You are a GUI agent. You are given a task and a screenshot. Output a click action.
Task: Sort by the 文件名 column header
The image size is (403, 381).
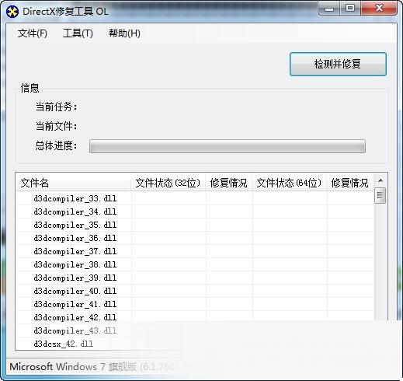74,183
